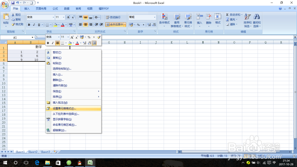The image size is (297, 167).
Task: Click the insert new worksheet tab icon
Action: [56, 152]
